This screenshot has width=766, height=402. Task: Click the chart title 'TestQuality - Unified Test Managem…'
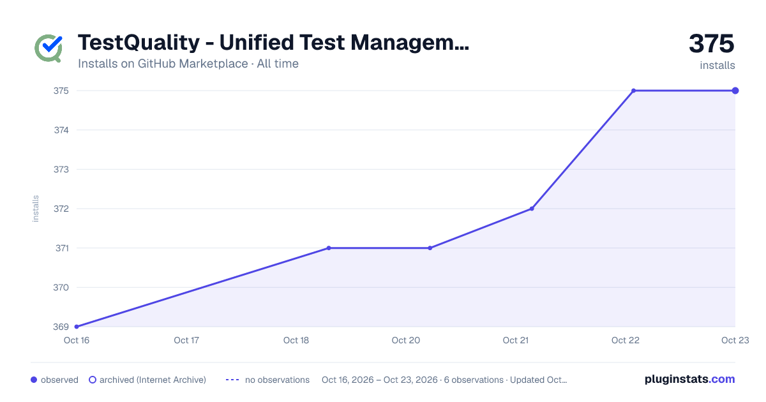coord(273,43)
